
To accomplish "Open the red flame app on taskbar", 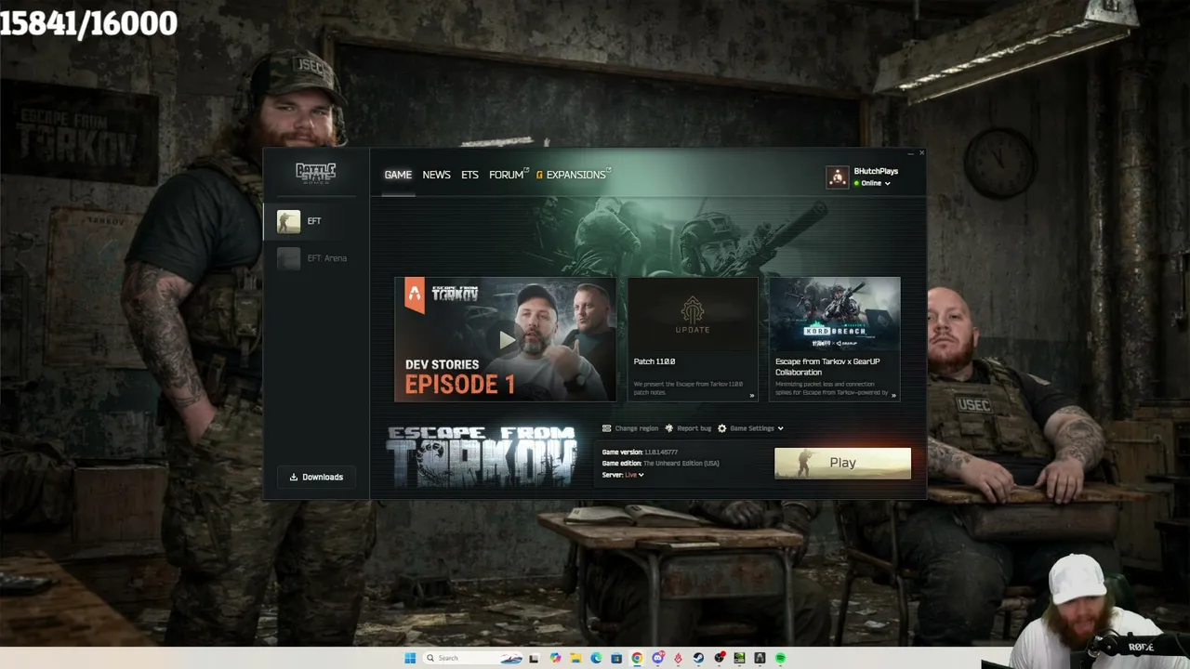I will click(x=678, y=658).
